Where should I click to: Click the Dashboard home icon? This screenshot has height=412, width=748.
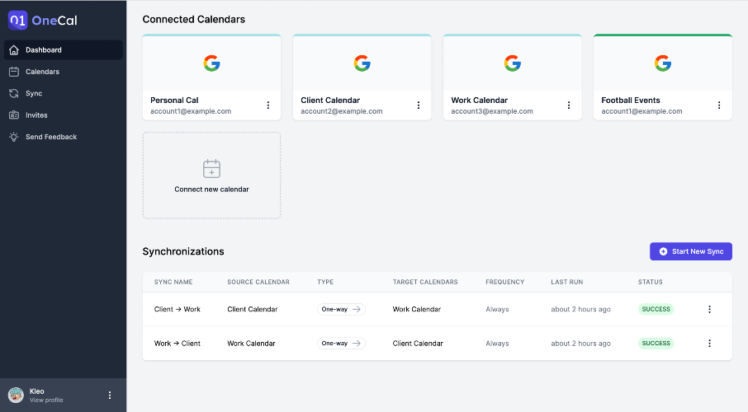point(14,50)
